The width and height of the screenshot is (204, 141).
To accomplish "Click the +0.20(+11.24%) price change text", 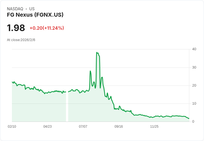I will pyautogui.click(x=47, y=28).
